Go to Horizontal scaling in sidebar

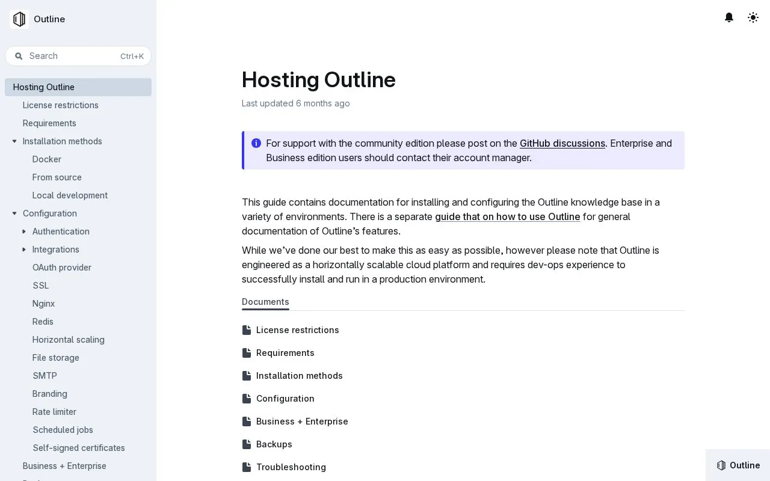69,340
